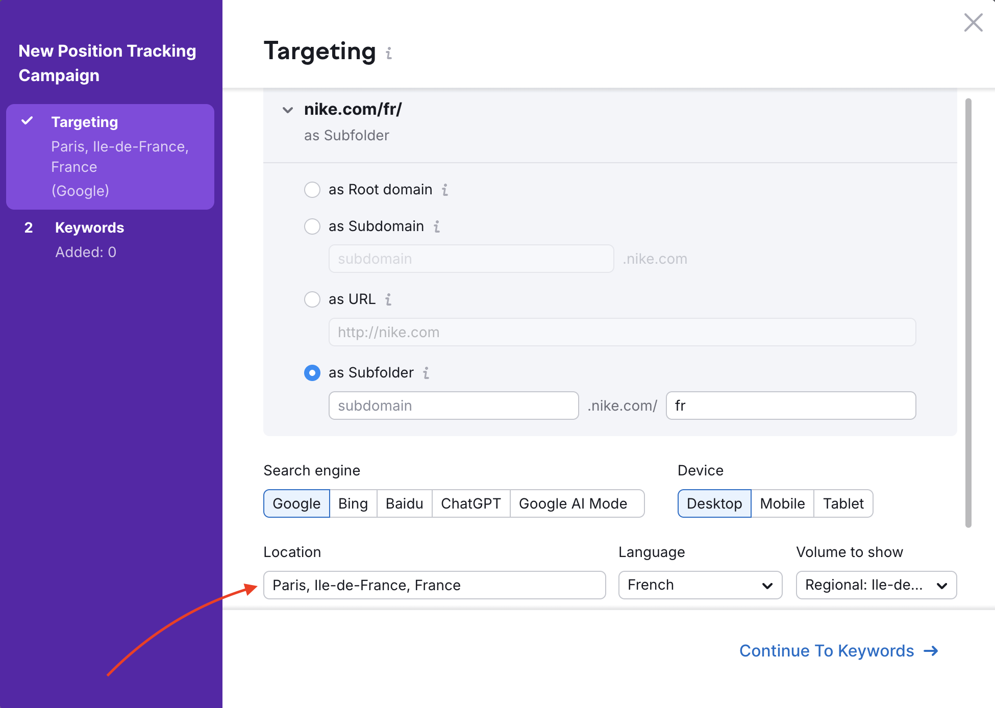Click the Location field with Paris text
The width and height of the screenshot is (995, 708).
(434, 585)
